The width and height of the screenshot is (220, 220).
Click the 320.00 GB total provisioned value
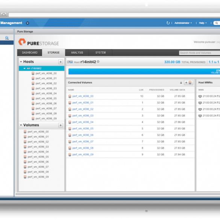point(172,62)
